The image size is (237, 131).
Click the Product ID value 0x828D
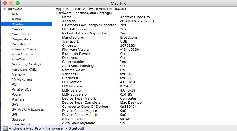click(127, 78)
